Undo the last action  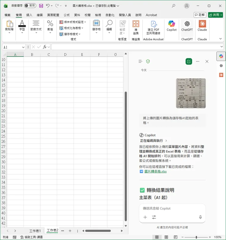click(48, 6)
